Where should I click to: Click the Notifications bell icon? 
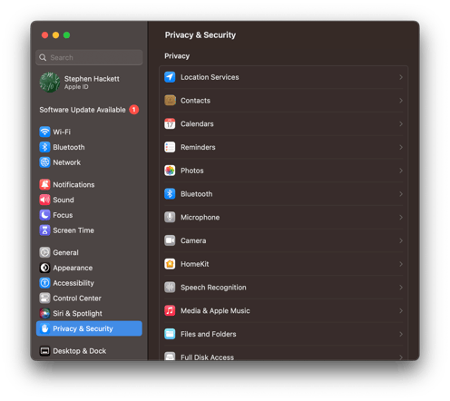pos(44,184)
